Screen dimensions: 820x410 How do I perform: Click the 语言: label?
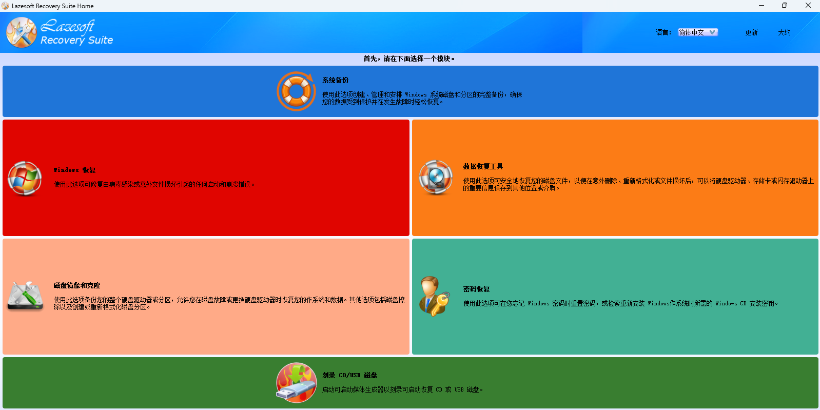click(x=663, y=32)
